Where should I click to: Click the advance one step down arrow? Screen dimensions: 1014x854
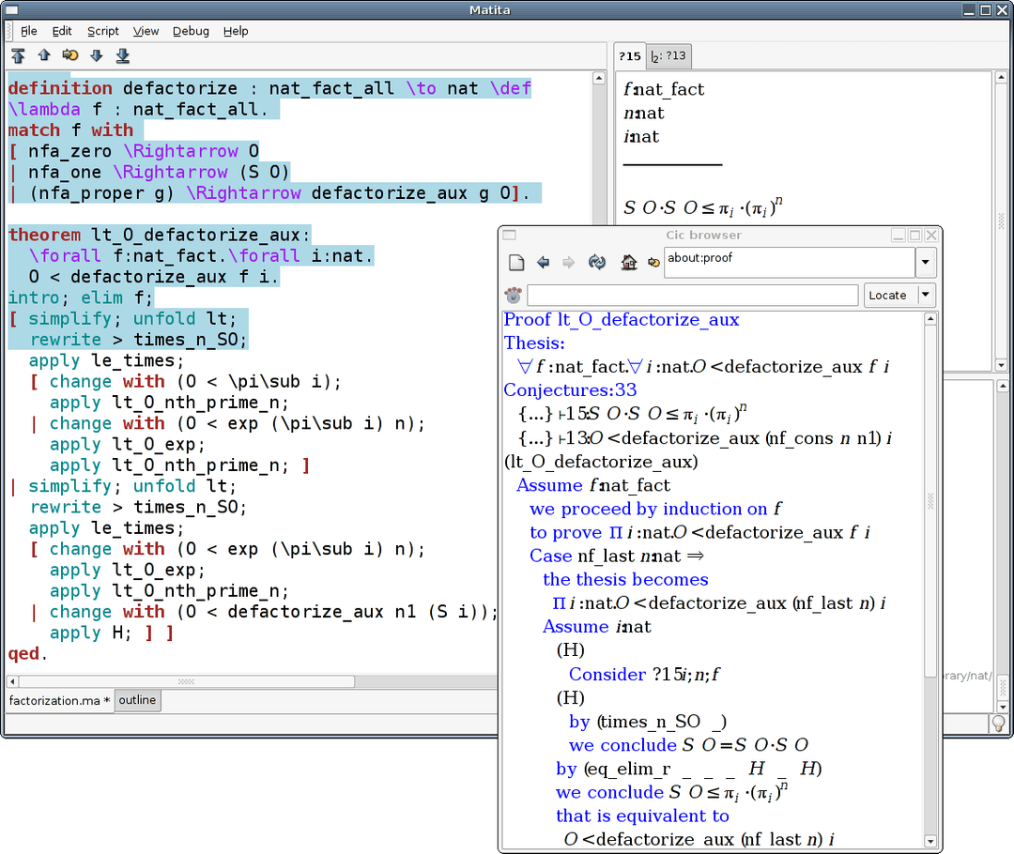point(97,55)
